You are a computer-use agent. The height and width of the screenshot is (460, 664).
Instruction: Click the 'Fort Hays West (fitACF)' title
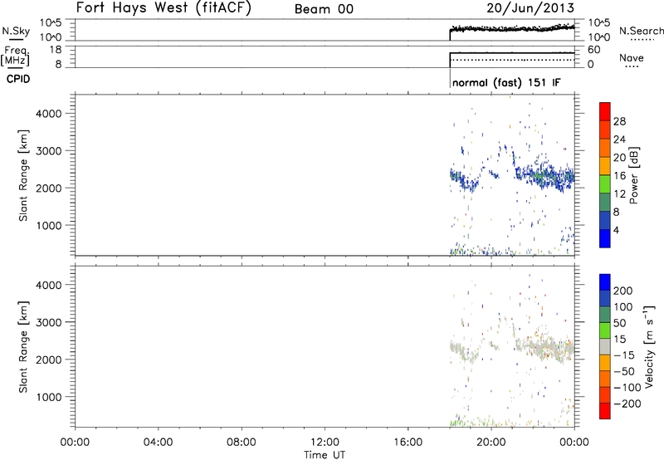point(164,8)
